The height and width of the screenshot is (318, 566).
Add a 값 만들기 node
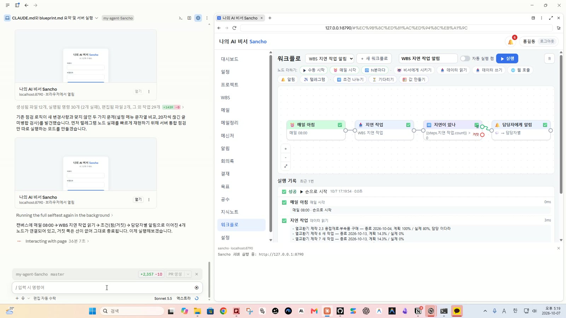414,79
